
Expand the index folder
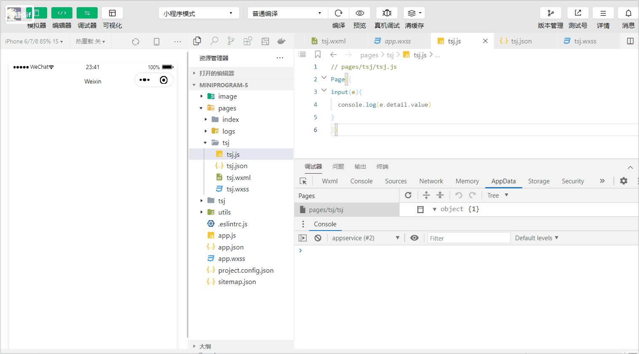[x=241, y=119]
